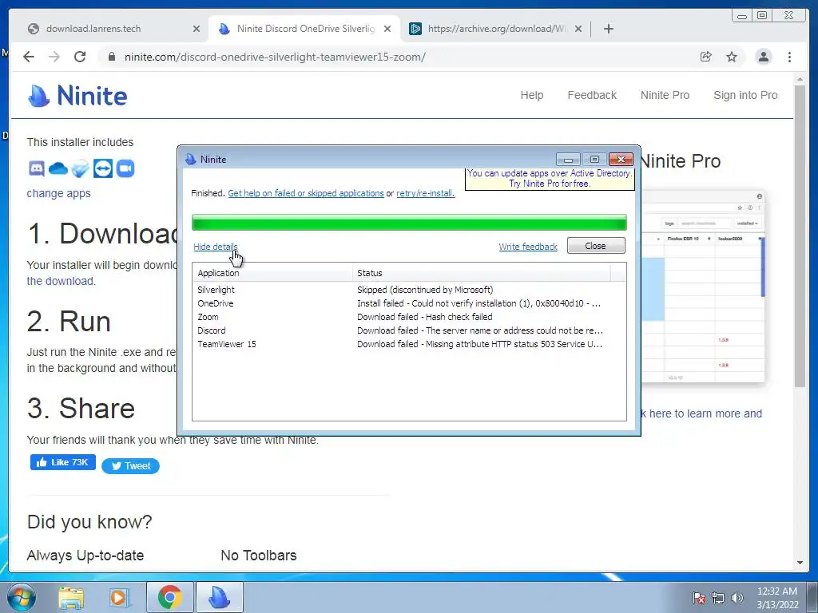Click the change apps link
The image size is (818, 613).
(58, 193)
